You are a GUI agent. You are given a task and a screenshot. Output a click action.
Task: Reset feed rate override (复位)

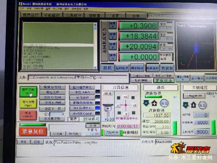coord(164,103)
